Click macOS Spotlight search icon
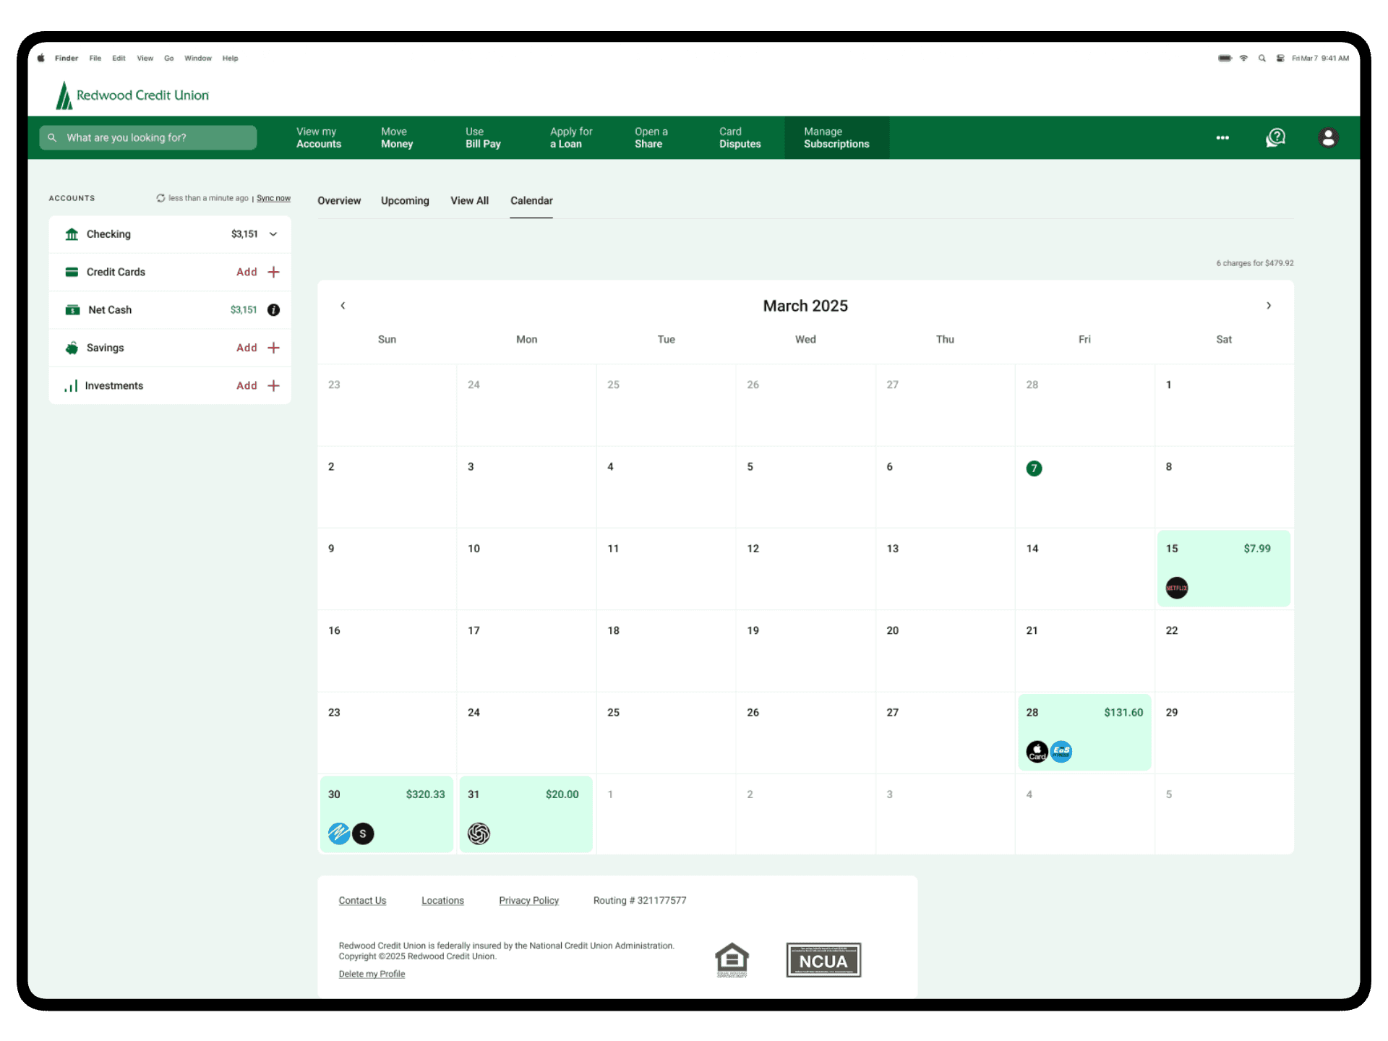 coord(1262,59)
